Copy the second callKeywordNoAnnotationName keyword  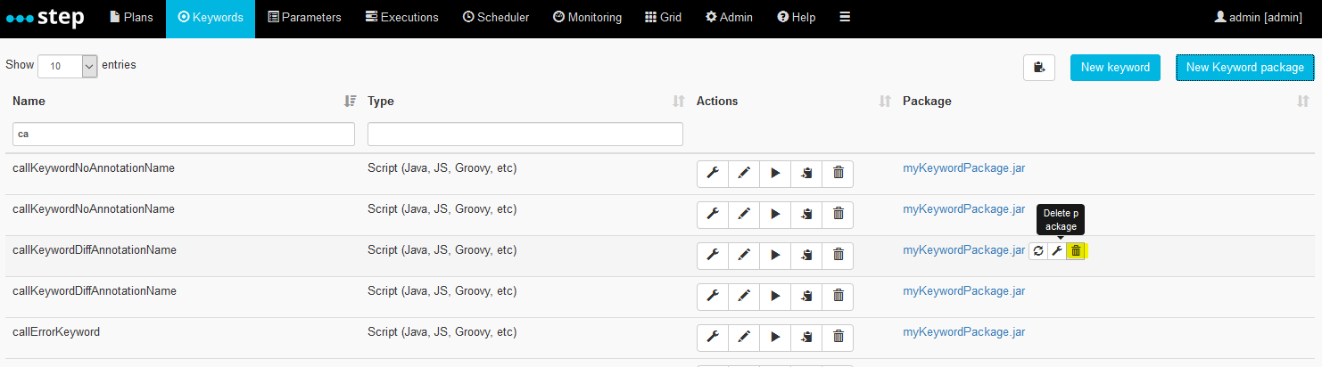(806, 215)
